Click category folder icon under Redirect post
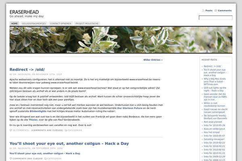 (66, 130)
